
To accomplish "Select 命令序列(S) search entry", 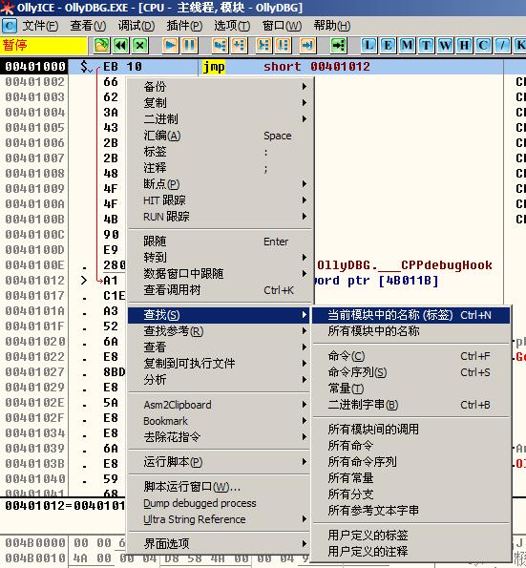I will (x=411, y=372).
